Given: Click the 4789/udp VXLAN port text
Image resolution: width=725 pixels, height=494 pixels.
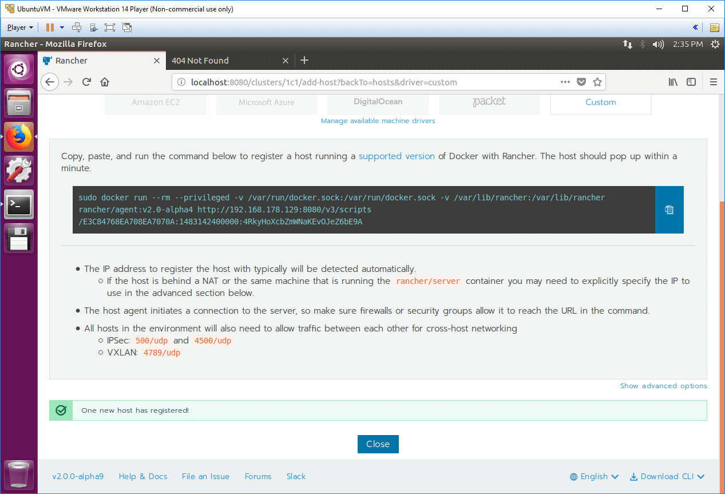Looking at the screenshot, I should pyautogui.click(x=162, y=353).
